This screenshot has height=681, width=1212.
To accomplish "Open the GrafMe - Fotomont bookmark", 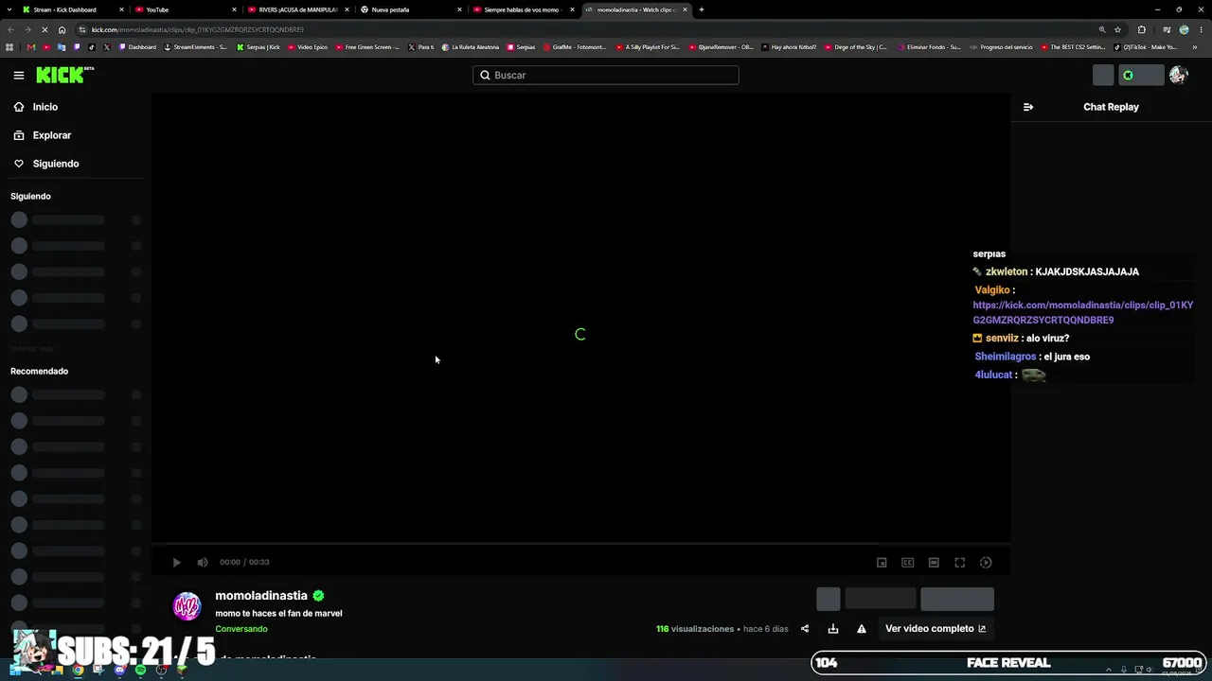I will [575, 47].
